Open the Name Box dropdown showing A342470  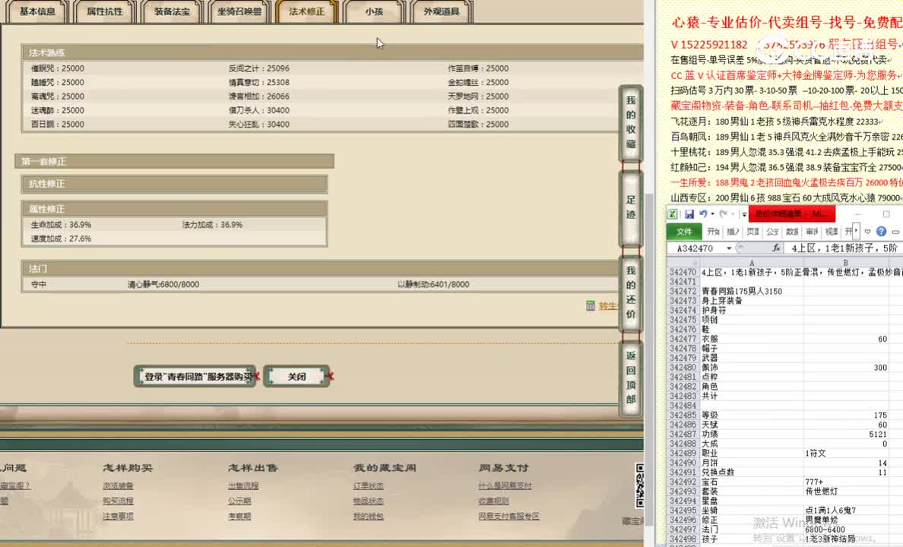729,247
